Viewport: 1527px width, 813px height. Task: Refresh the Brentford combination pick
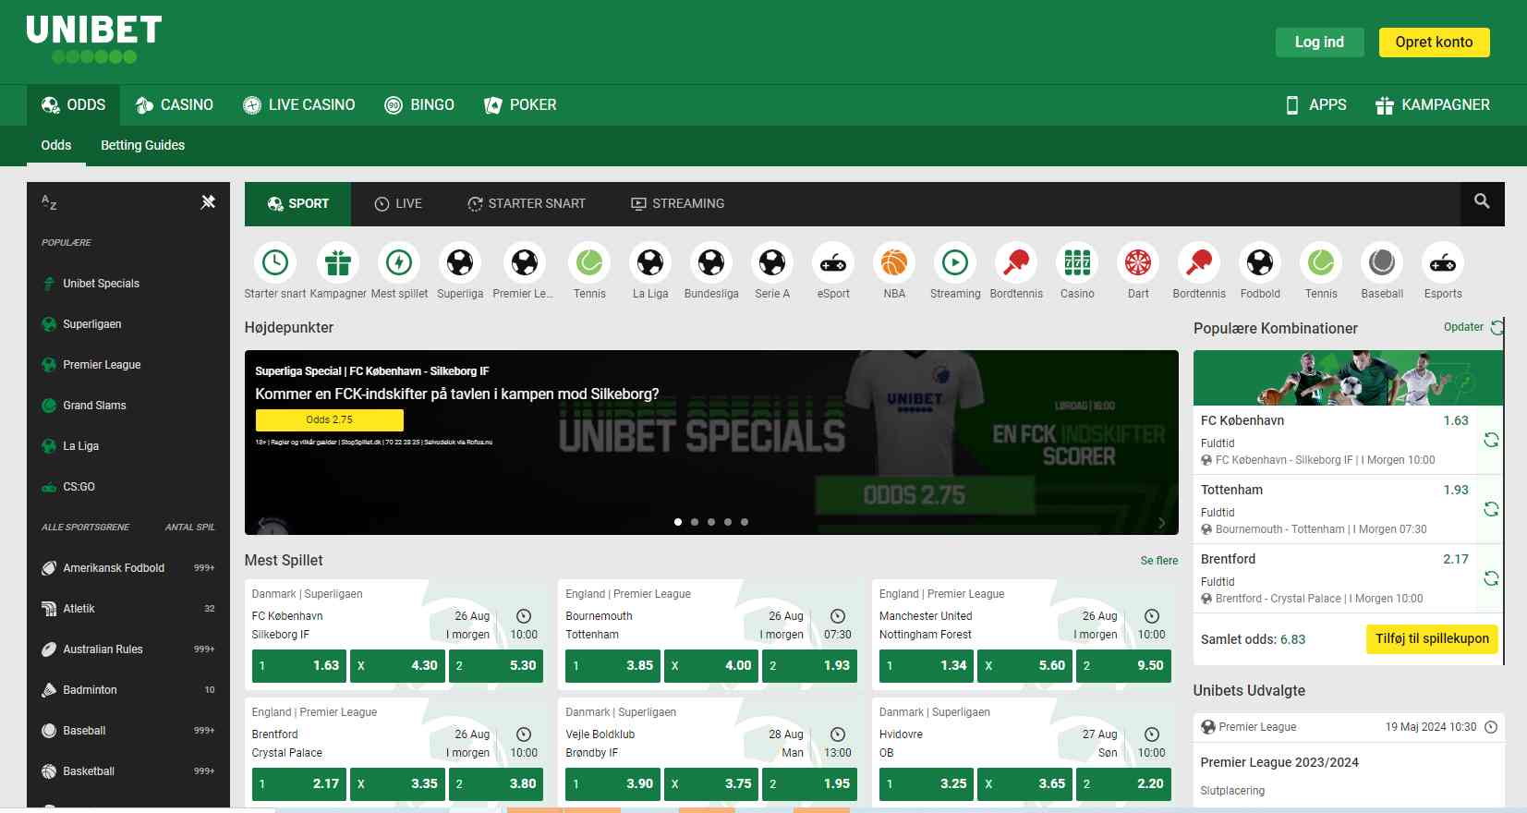click(x=1491, y=578)
